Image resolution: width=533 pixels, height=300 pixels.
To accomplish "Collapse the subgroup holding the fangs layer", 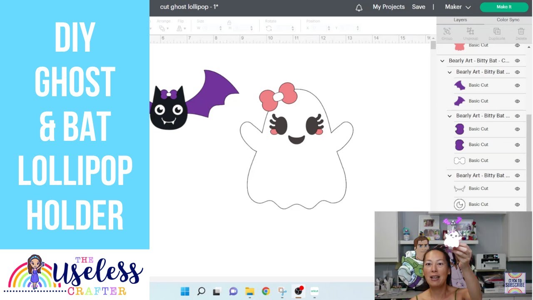I will 450,176.
